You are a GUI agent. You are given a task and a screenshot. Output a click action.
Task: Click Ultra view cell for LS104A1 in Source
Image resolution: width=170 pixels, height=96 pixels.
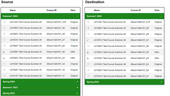(73, 58)
